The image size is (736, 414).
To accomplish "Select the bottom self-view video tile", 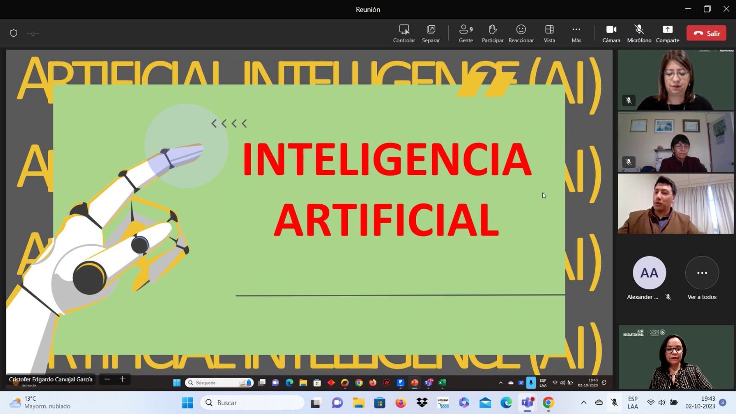I will click(x=676, y=357).
